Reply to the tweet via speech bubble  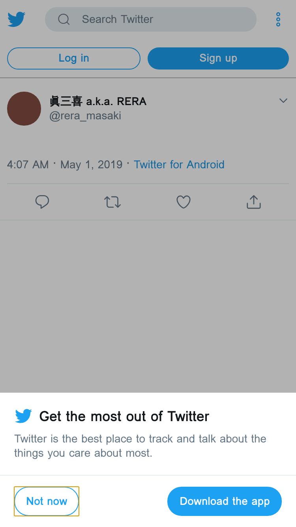pos(42,202)
